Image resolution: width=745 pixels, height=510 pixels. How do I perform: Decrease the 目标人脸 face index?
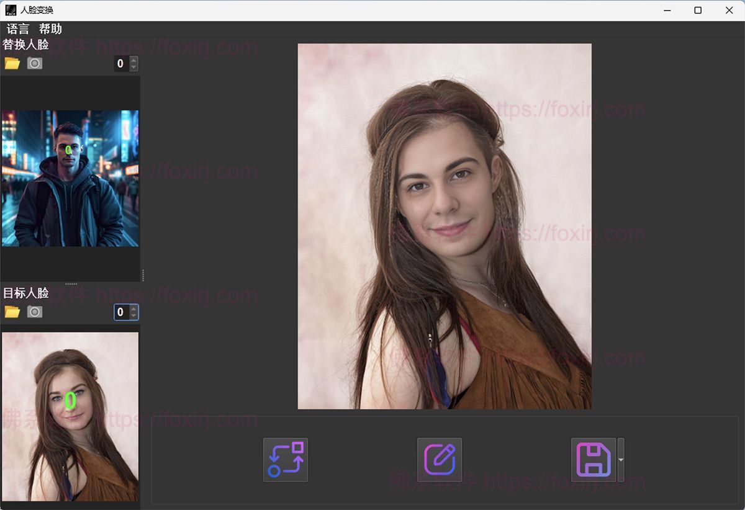point(133,316)
